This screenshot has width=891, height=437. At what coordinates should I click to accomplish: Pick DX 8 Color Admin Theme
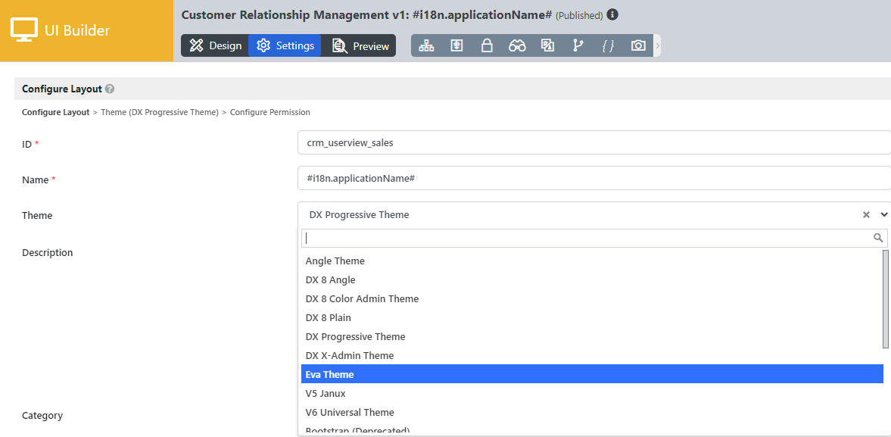(x=362, y=298)
